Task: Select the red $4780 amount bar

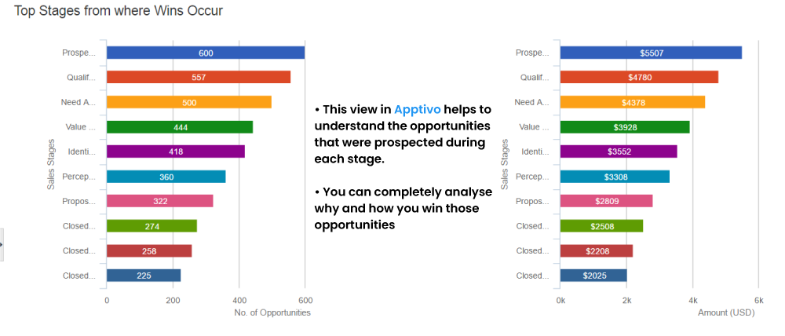Action: tap(640, 77)
